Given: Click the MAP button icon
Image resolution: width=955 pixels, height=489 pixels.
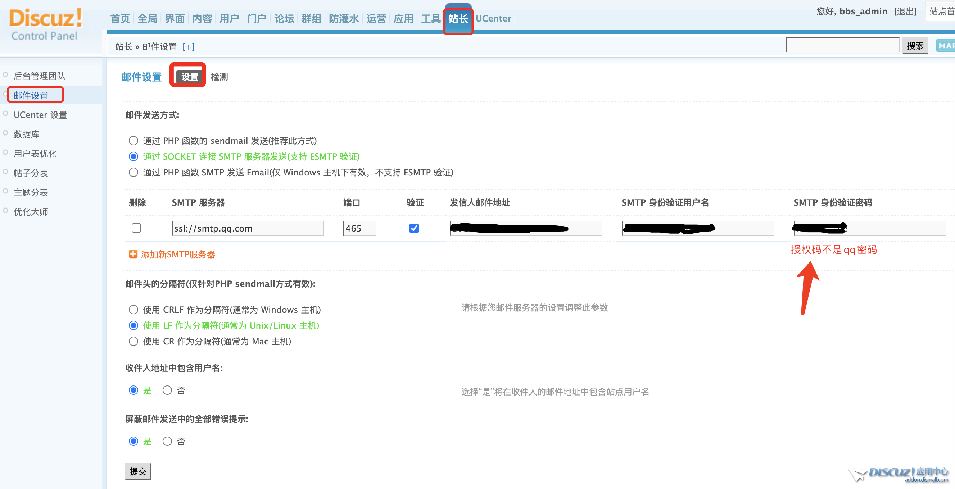Looking at the screenshot, I should tap(945, 46).
